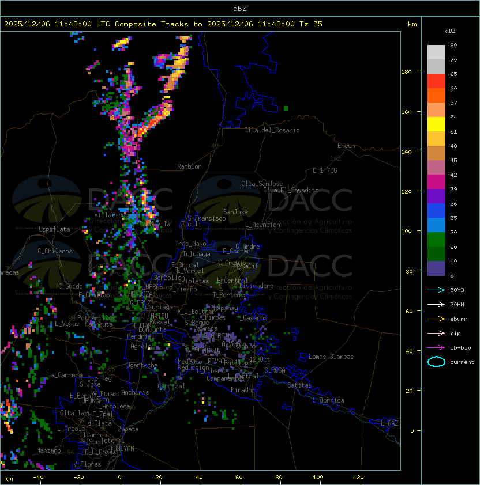Image resolution: width=480 pixels, height=485 pixels.
Task: Click the '180' tick on vertical axis
Action: tap(406, 72)
